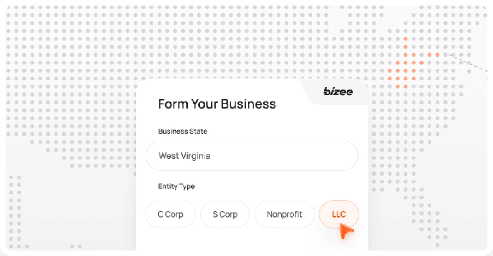Click the Entity Type section label
Viewport: 493px width, 256px height.
[176, 186]
